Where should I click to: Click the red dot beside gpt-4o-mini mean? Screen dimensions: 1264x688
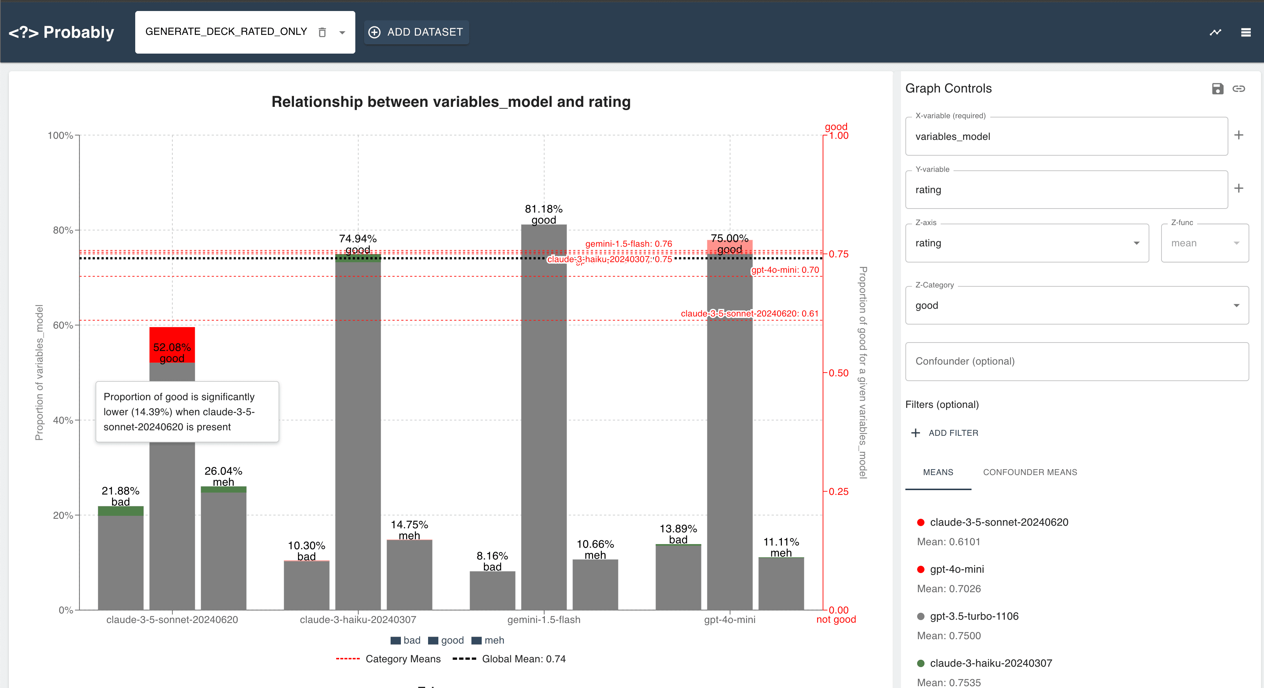[920, 570]
